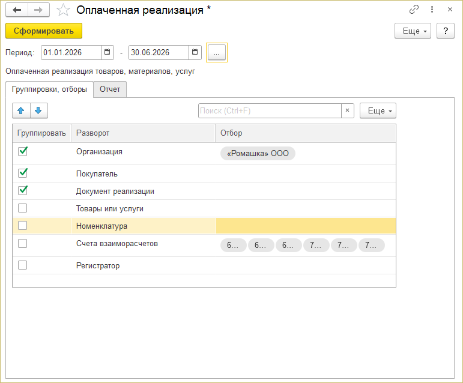Uncheck grouping by Документ реализации

click(x=23, y=191)
